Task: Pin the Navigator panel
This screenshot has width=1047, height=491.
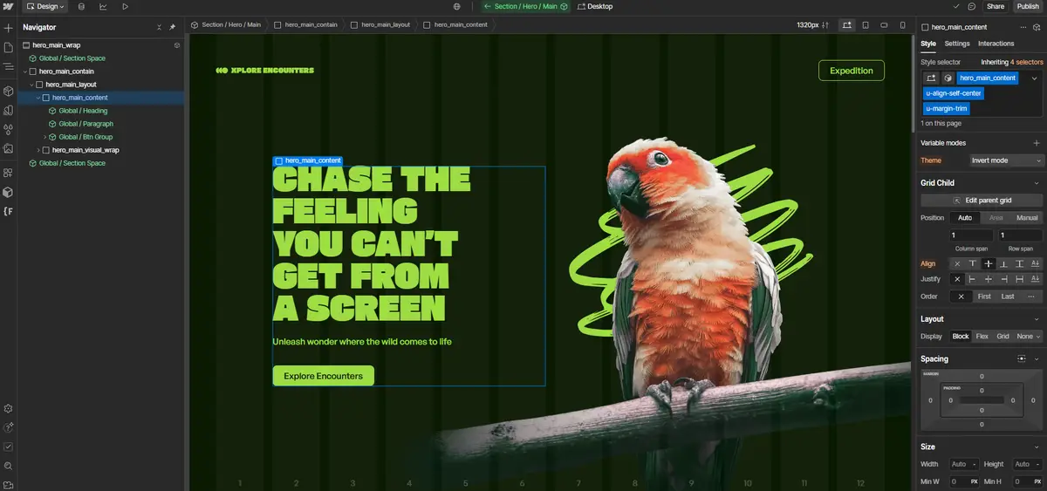Action: 172,27
